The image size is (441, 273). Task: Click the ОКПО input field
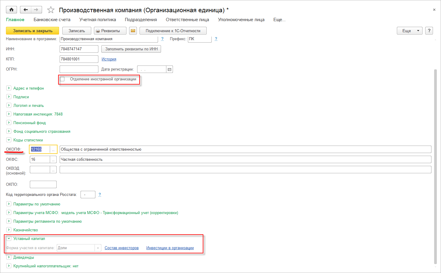click(43, 185)
